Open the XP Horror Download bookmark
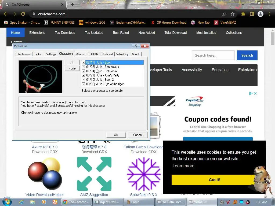The width and height of the screenshot is (275, 206). tap(169, 23)
